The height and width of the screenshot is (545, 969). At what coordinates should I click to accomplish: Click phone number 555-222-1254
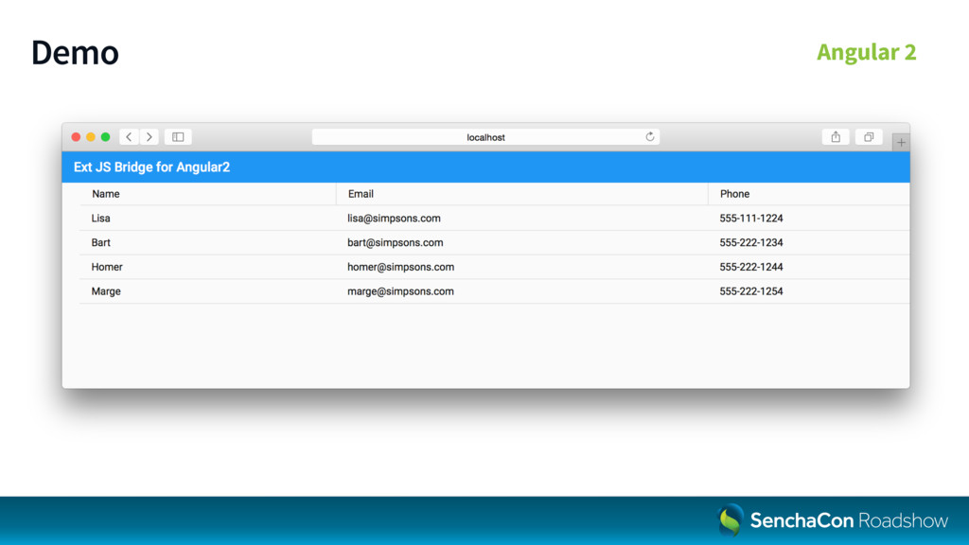(750, 291)
